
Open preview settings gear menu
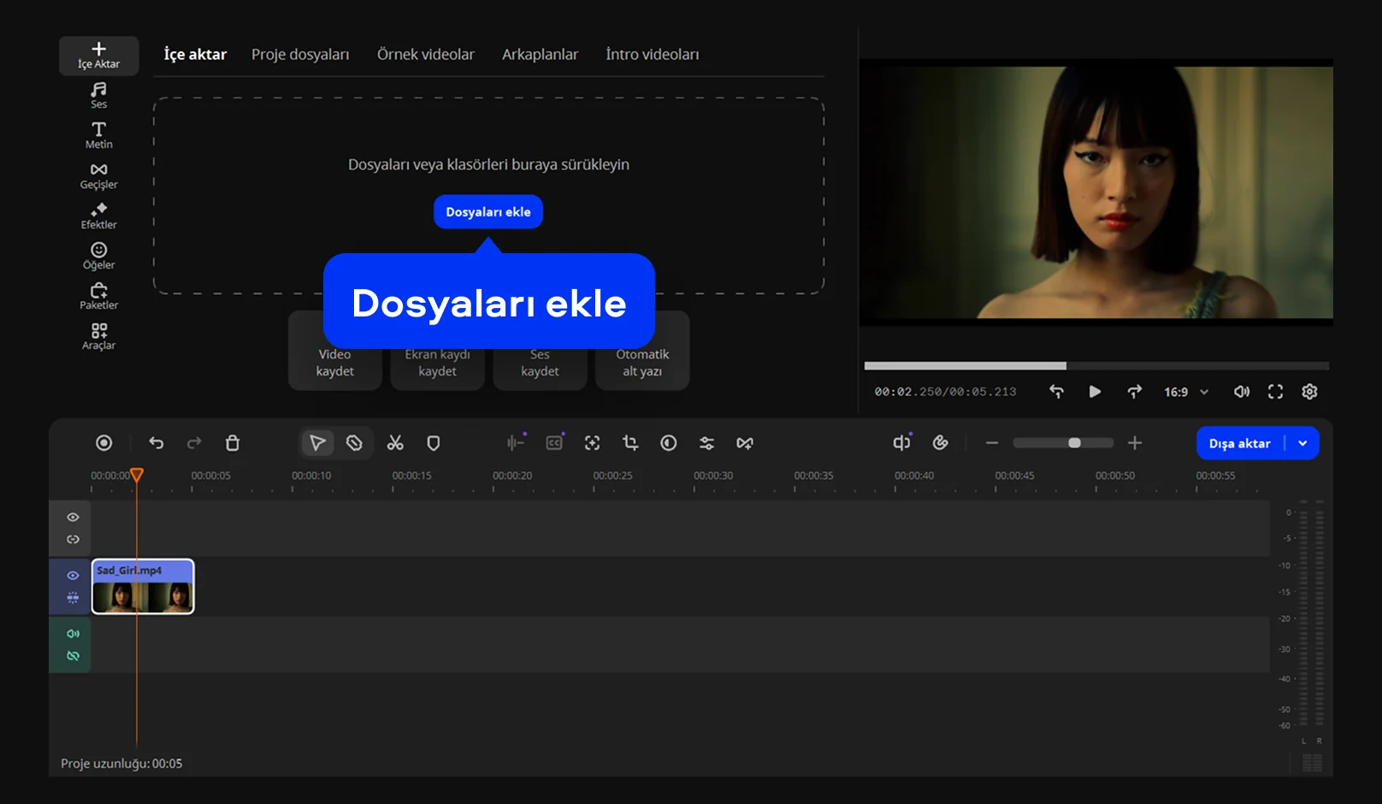tap(1309, 392)
